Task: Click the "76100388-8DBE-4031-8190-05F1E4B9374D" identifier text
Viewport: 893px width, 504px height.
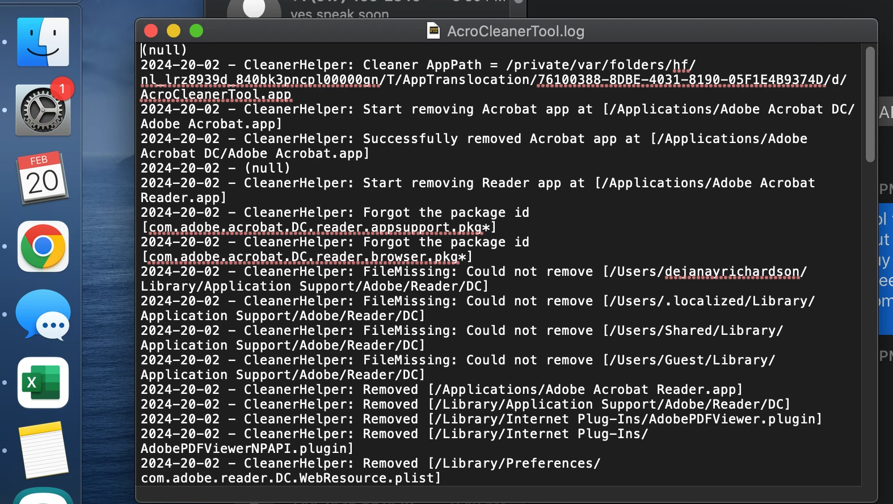Action: click(x=680, y=79)
